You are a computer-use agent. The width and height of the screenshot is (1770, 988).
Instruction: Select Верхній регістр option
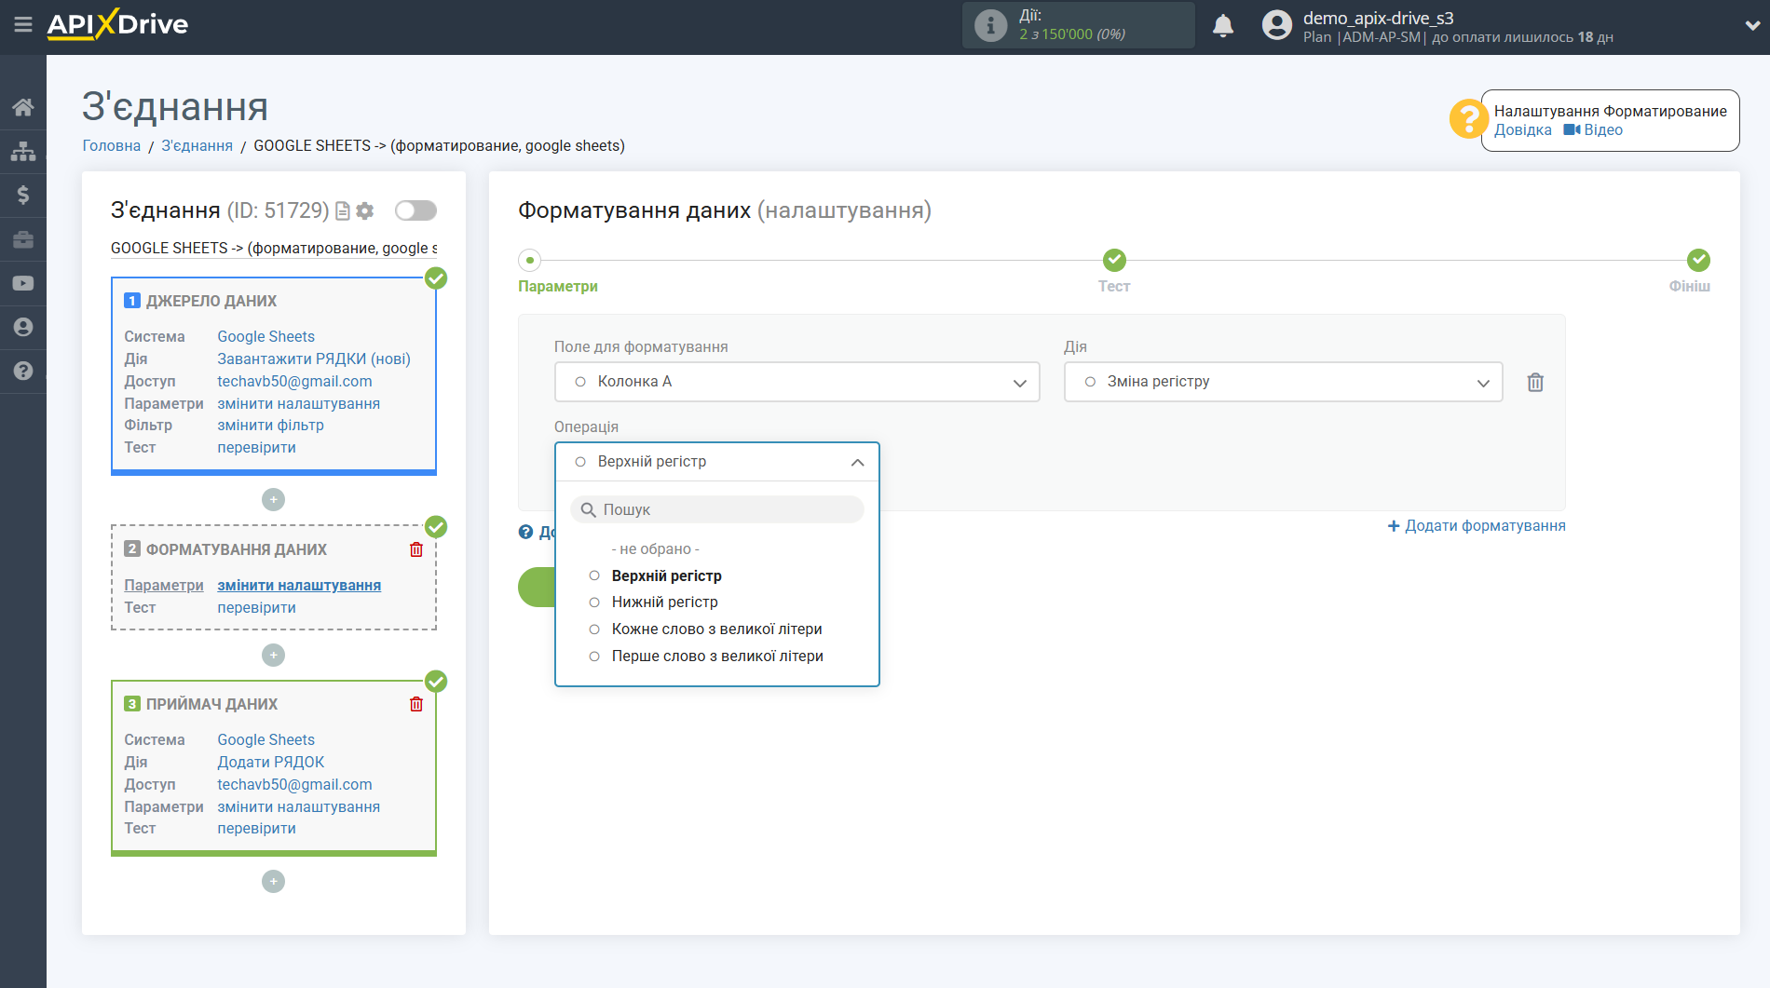(667, 576)
